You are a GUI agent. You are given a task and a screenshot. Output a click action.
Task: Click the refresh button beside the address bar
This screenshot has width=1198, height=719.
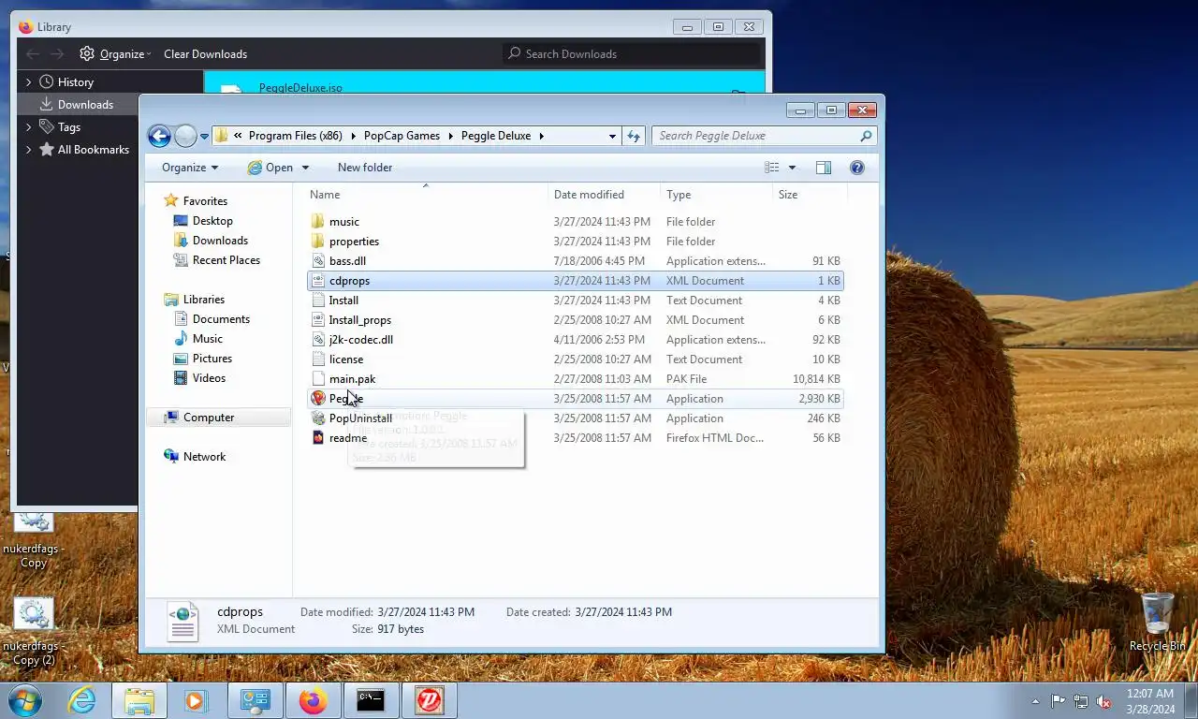pos(634,136)
